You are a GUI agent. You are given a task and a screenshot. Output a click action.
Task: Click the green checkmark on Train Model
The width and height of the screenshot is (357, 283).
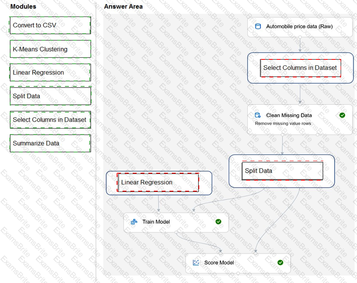click(218, 222)
